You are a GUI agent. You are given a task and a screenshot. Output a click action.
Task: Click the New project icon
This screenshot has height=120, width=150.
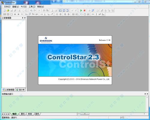tap(4, 11)
